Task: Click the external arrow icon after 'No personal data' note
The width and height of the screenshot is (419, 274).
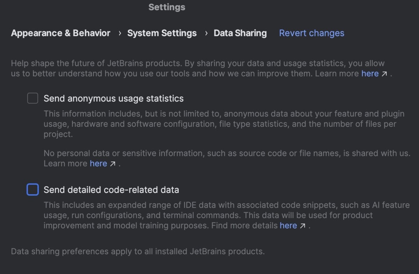Action: pos(112,164)
